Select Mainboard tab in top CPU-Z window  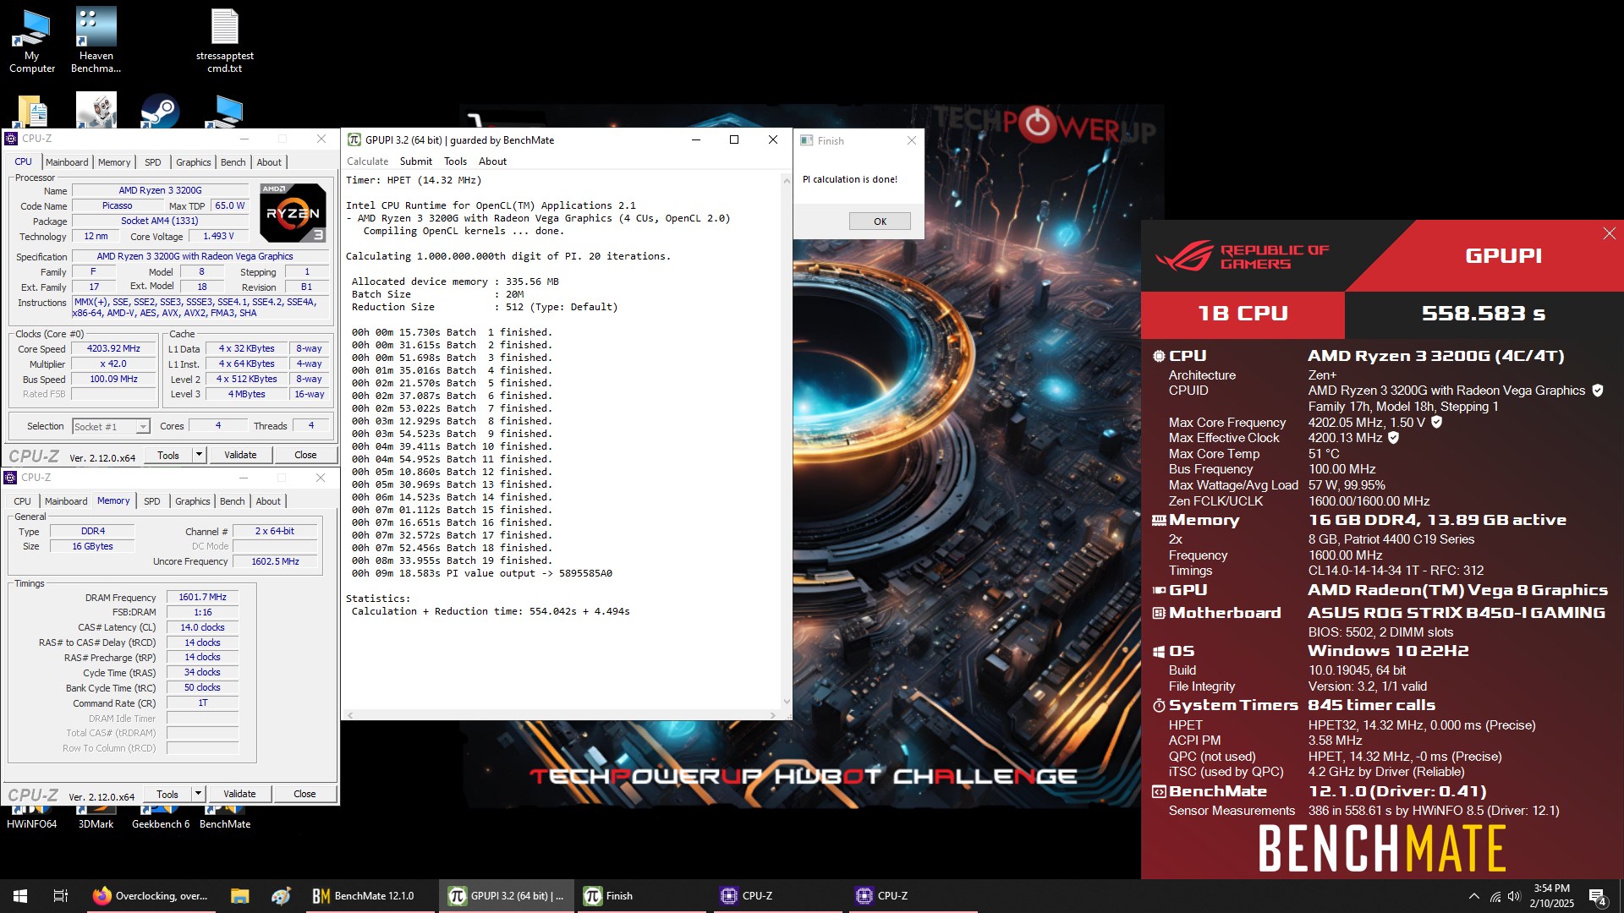point(67,162)
